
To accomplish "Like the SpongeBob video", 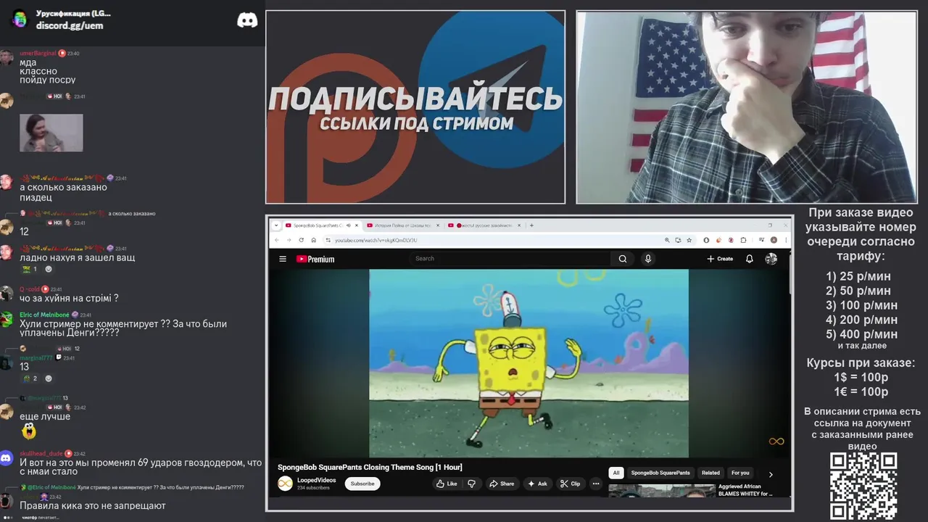I will click(447, 484).
